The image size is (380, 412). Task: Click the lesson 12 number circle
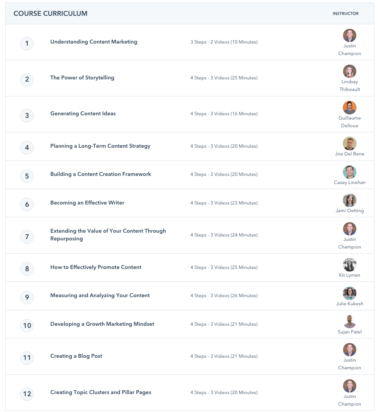click(x=27, y=394)
